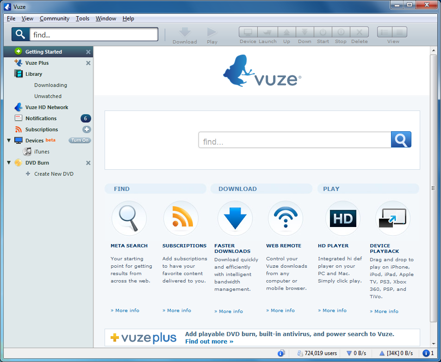
Task: Click in the toolbar find field
Action: coord(94,35)
